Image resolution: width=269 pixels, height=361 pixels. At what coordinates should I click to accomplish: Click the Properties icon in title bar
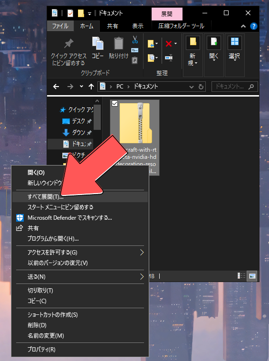click(x=70, y=13)
